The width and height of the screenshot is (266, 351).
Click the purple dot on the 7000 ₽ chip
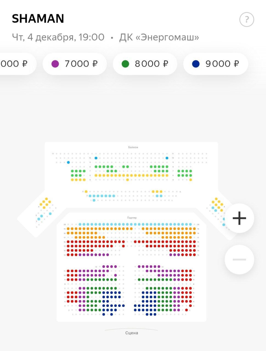pyautogui.click(x=55, y=64)
